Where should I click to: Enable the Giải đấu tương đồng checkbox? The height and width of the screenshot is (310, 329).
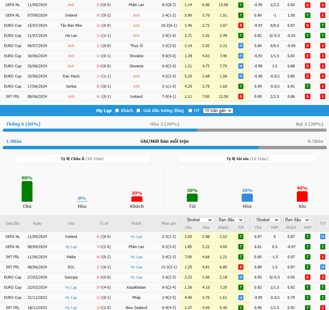tap(138, 111)
